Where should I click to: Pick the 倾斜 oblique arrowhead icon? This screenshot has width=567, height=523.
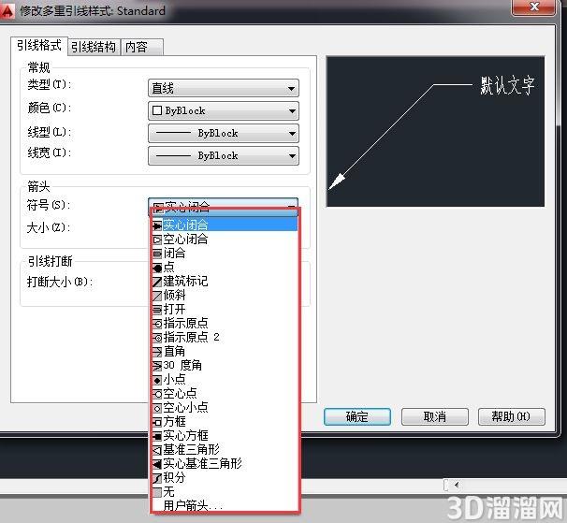[157, 296]
